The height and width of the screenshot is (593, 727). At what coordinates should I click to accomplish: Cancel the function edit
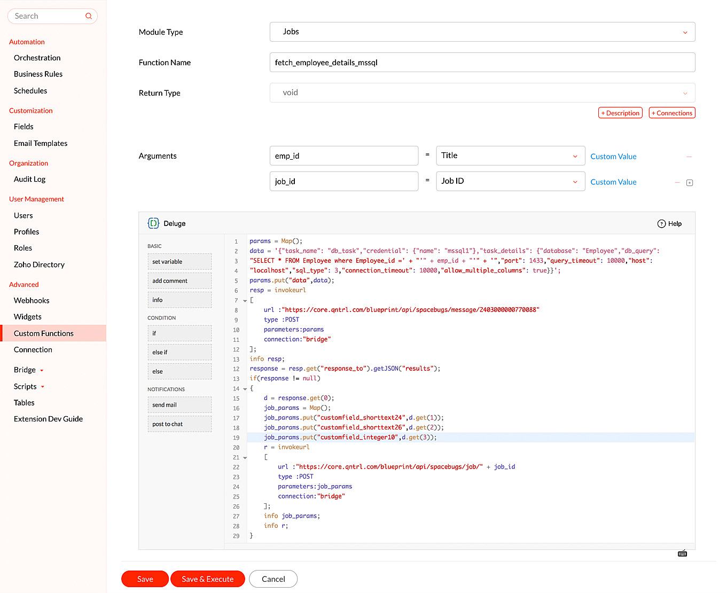(273, 579)
